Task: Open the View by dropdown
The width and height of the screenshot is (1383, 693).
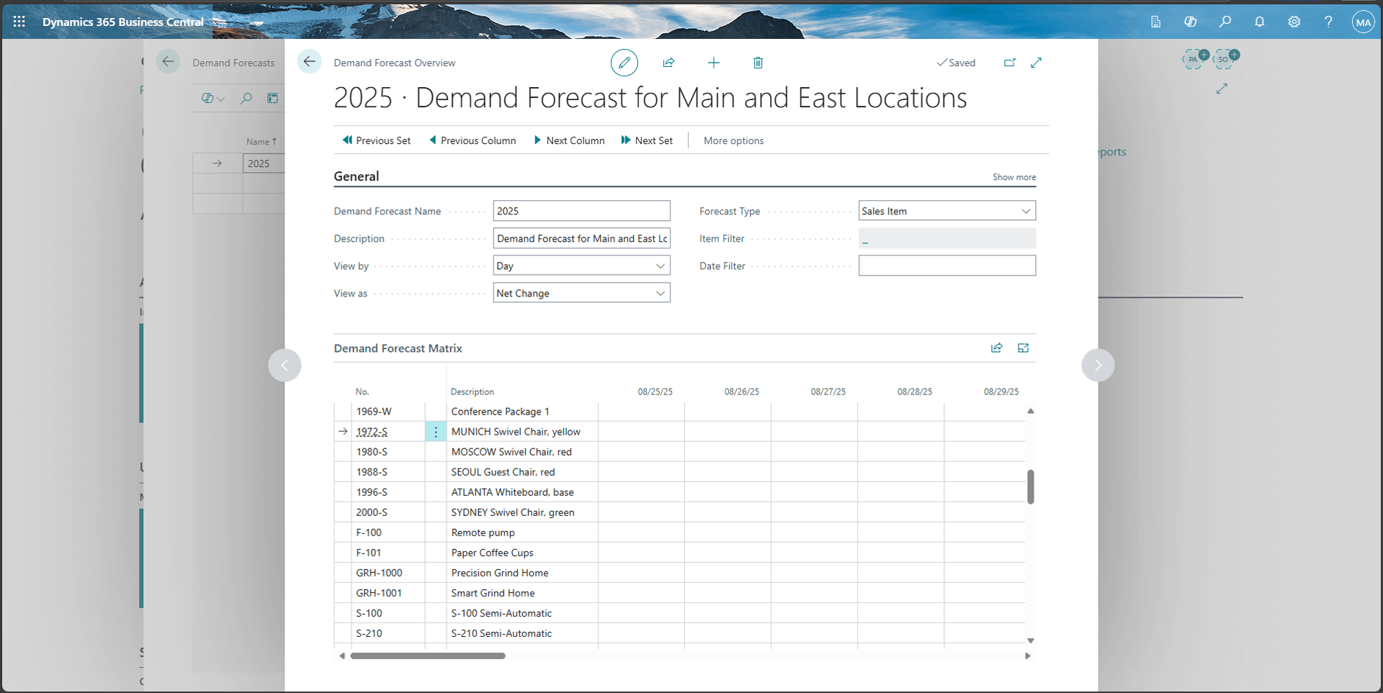Action: coord(660,265)
